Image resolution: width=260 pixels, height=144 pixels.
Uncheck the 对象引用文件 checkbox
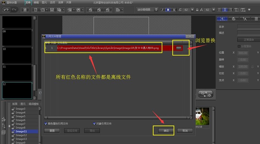click(94, 124)
